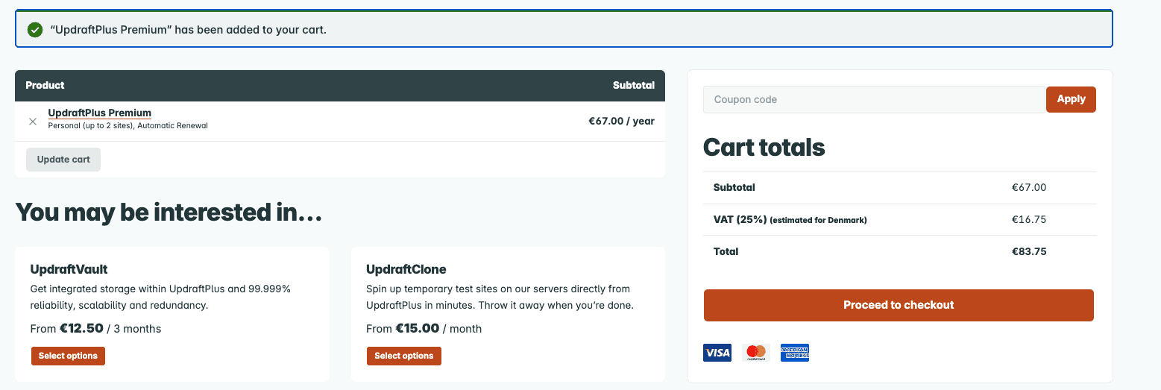Open the UpdraftVault product title
The image size is (1161, 390).
pos(69,269)
